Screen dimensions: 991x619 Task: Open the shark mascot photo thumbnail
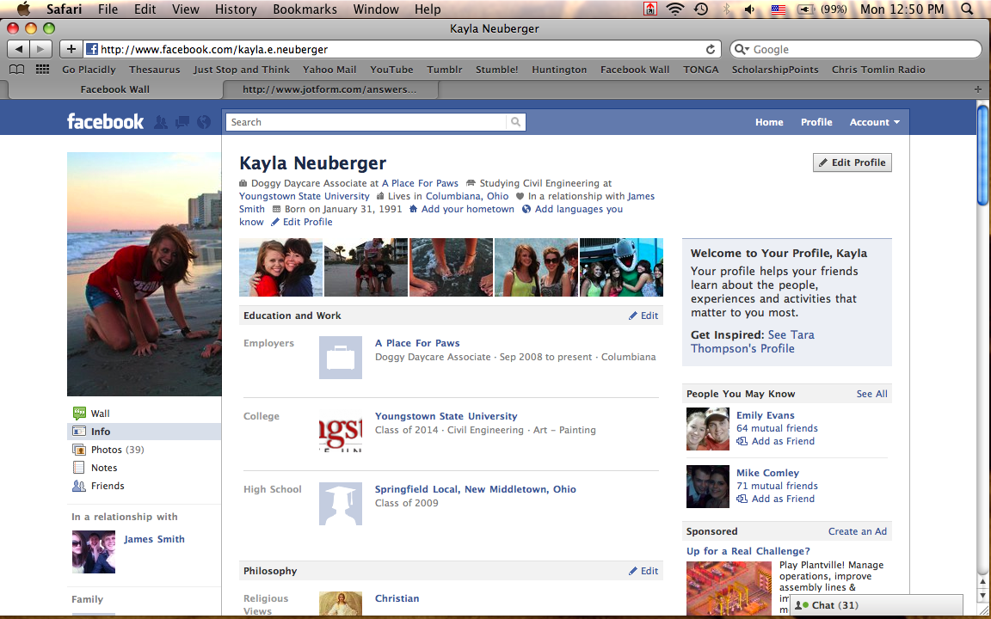(x=621, y=267)
